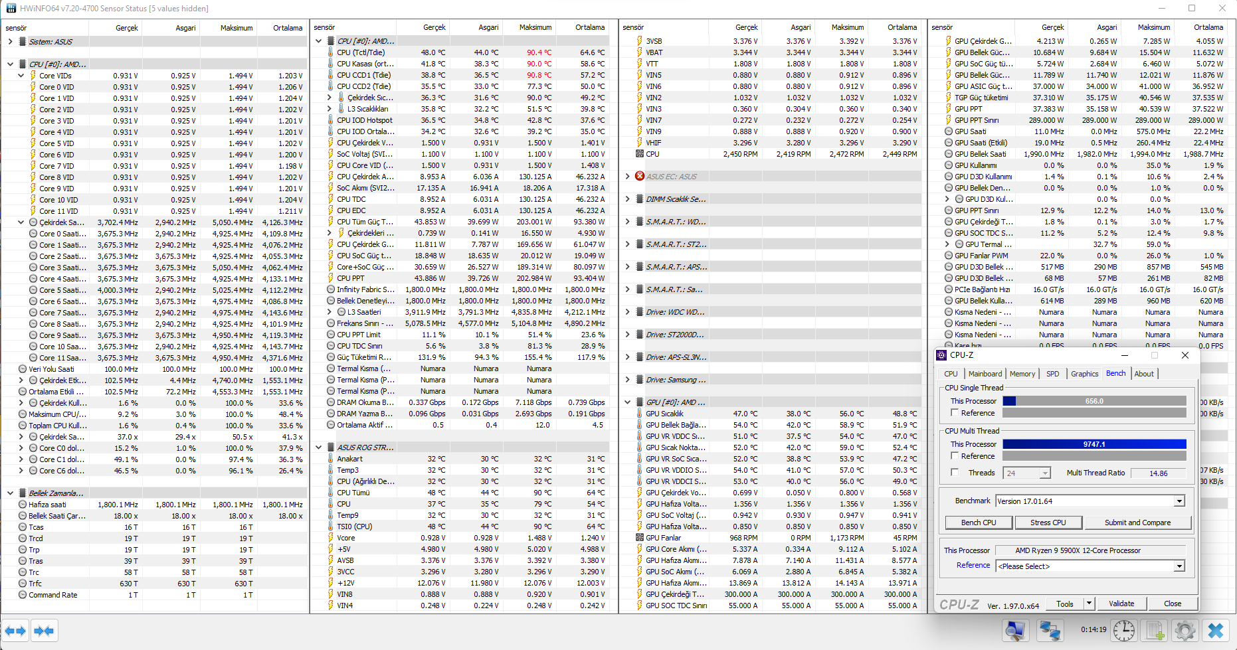
Task: Switch to the Graphics tab
Action: 1084,374
